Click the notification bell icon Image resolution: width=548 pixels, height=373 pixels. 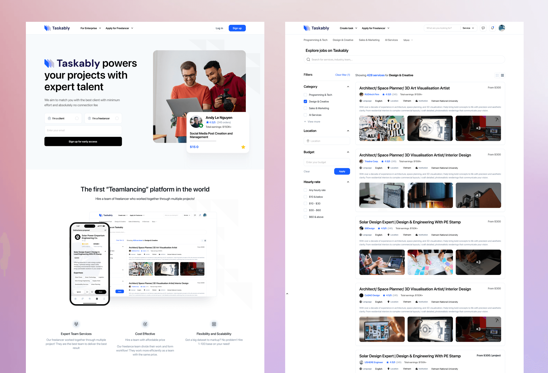click(x=492, y=28)
